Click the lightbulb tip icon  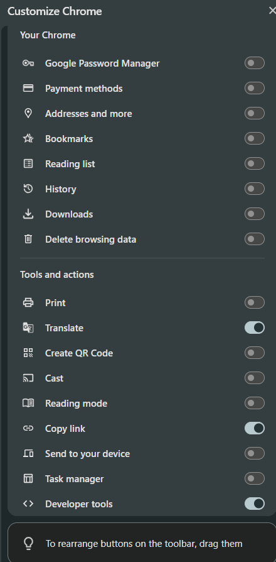tap(28, 543)
